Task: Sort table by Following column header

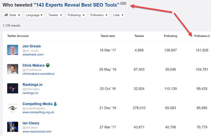Action: [170, 36]
